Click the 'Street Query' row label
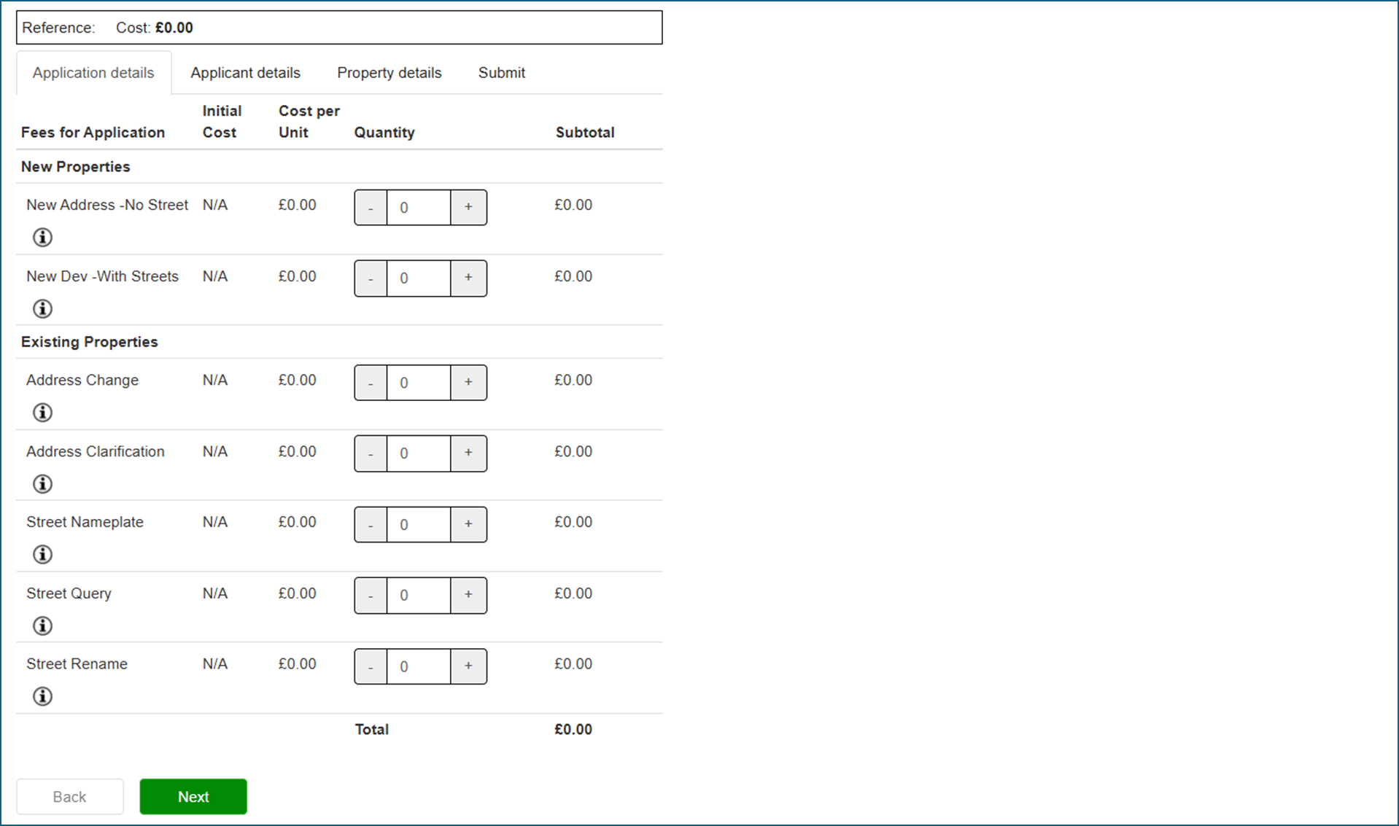The height and width of the screenshot is (826, 1399). [x=69, y=593]
